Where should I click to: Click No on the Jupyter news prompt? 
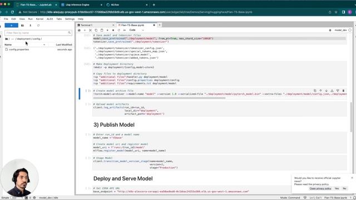[x=344, y=188]
